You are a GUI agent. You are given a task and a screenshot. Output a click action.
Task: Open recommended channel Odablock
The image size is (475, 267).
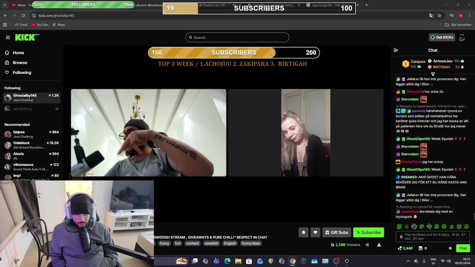(x=32, y=145)
